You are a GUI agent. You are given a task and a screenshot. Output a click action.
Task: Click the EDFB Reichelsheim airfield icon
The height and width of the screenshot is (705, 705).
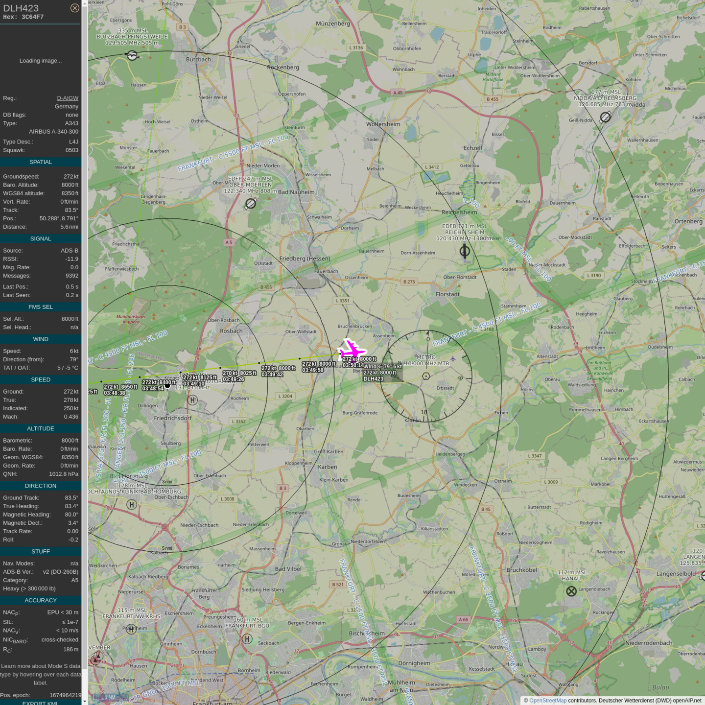point(465,251)
